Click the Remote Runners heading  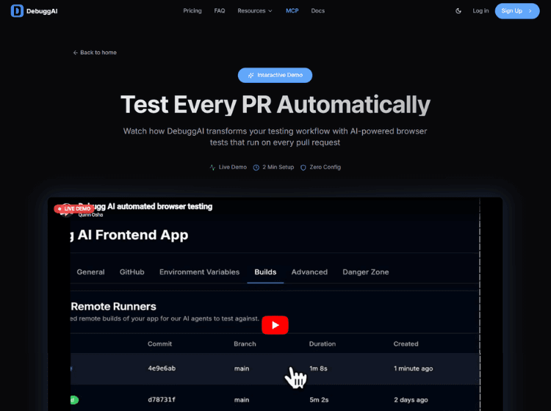[113, 306]
